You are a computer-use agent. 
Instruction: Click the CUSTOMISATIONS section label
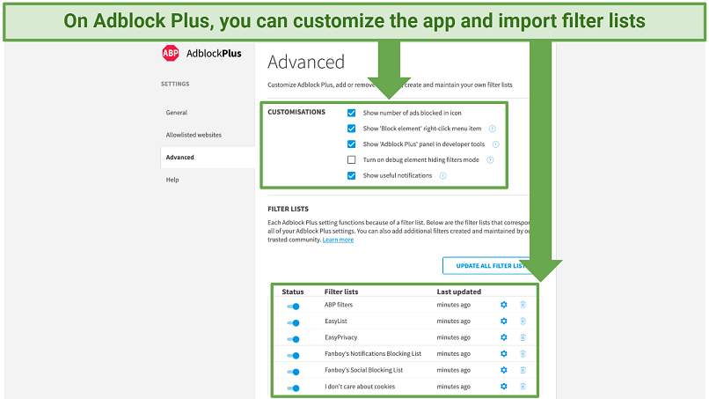pos(296,112)
